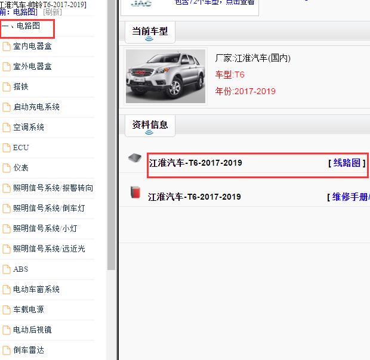Viewport: 370px width, 360px height.
Task: Open 照明信号系统/小灯 diagram
Action: 45,228
